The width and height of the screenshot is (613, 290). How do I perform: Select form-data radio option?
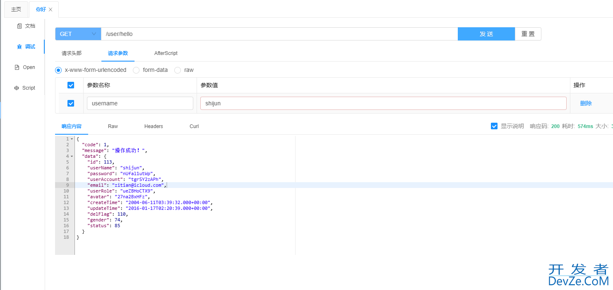pyautogui.click(x=136, y=70)
